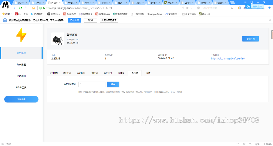Open the 'MD5免费在' bookmark

[x=120, y=14]
